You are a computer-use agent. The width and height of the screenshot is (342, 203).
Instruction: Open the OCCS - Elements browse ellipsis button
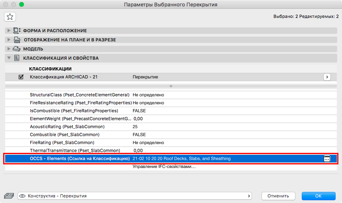327,159
